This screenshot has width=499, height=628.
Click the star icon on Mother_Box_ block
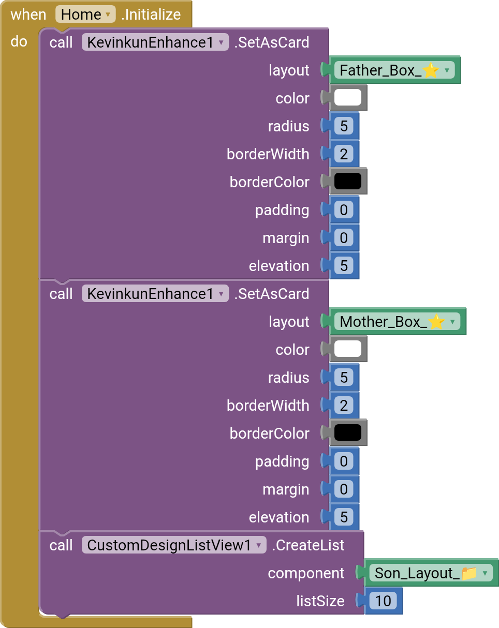coord(436,322)
